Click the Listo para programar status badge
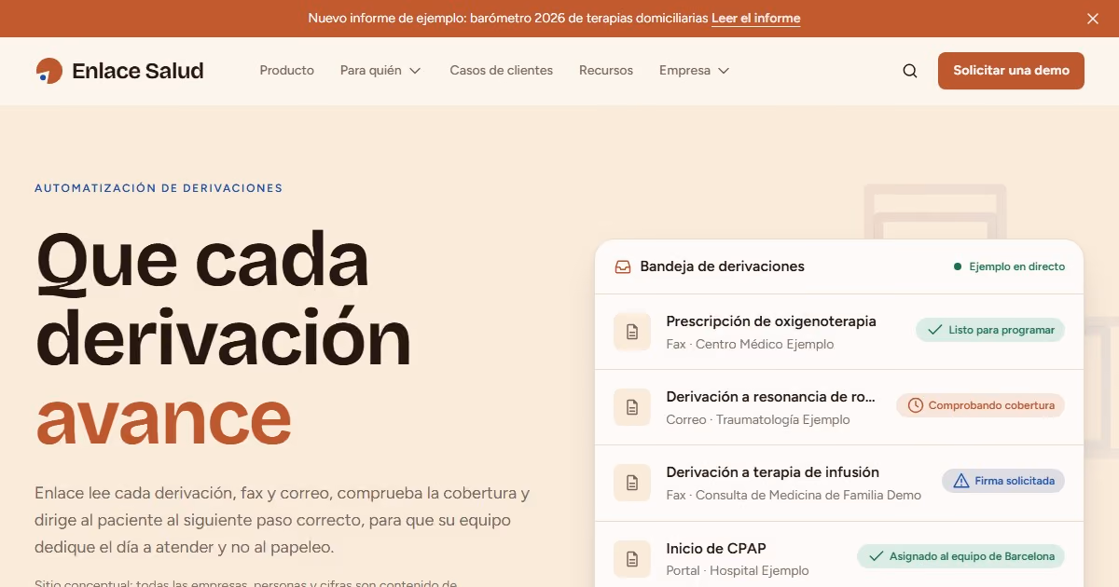Image resolution: width=1119 pixels, height=587 pixels. (990, 330)
